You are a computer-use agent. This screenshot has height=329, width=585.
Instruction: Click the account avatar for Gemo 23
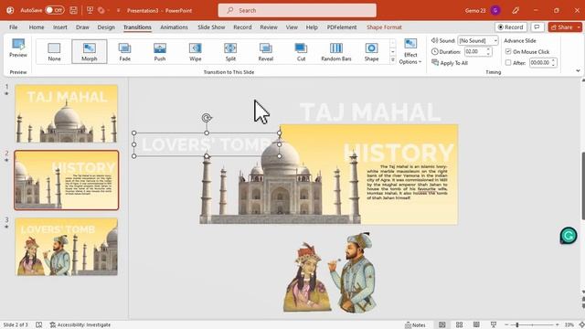[x=495, y=10]
